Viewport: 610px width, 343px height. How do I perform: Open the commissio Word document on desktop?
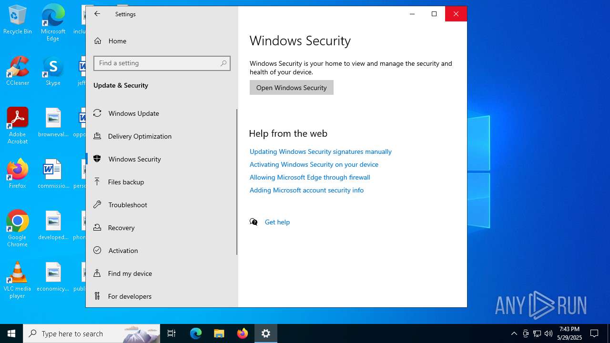(x=53, y=174)
